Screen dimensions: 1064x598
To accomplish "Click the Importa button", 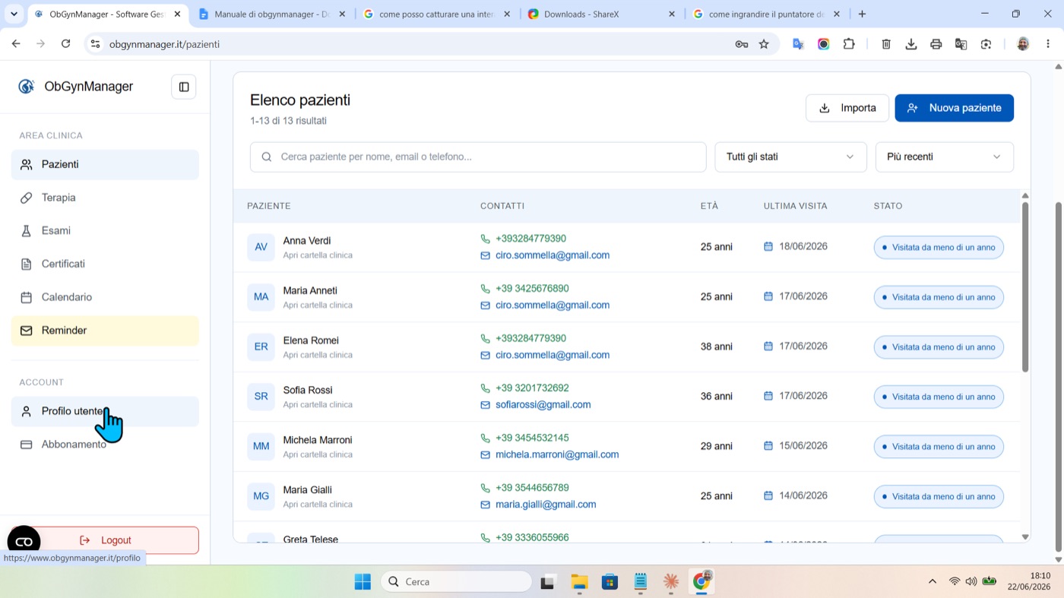I will [x=847, y=108].
